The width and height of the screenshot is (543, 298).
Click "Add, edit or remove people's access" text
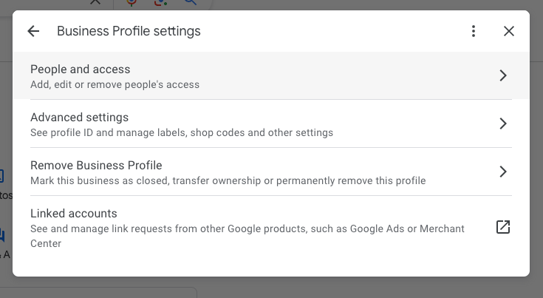click(115, 84)
